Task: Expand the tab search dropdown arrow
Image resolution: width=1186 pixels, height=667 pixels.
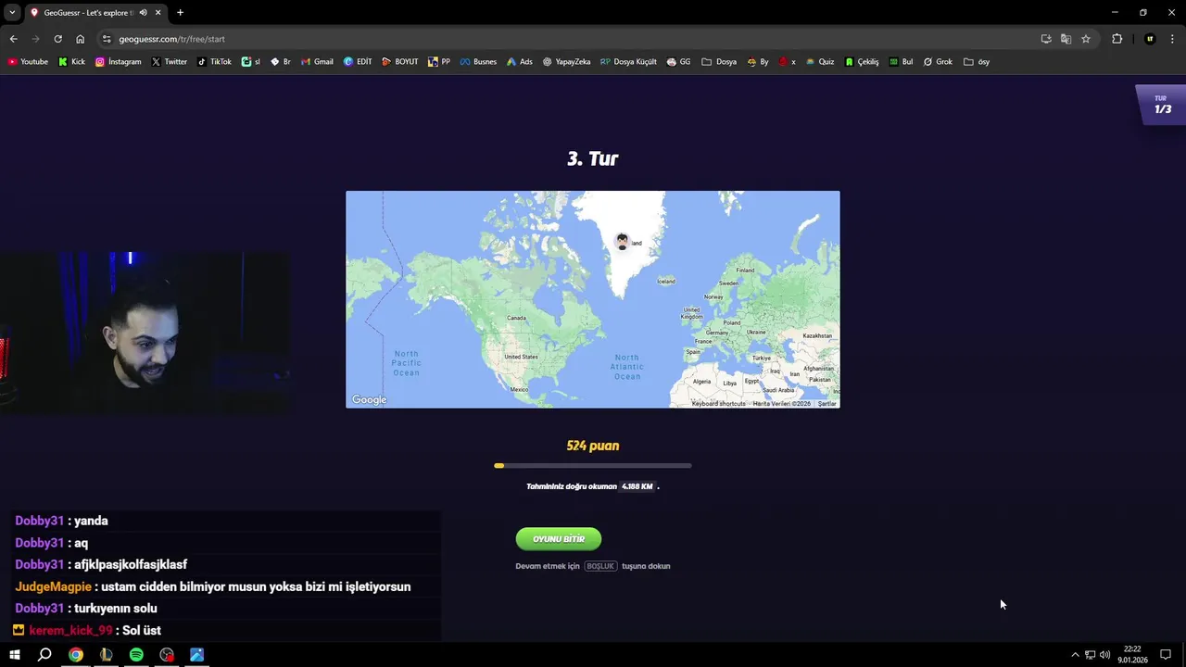Action: pyautogui.click(x=12, y=13)
